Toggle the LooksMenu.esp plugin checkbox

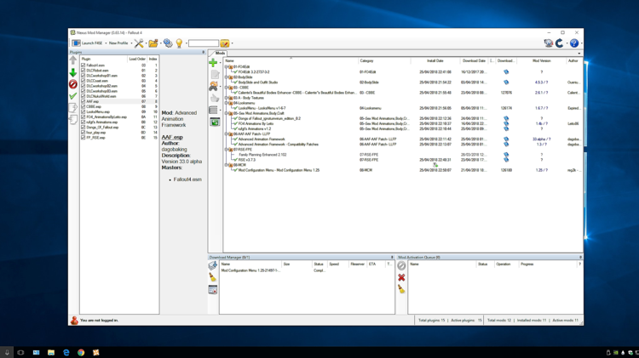[83, 112]
